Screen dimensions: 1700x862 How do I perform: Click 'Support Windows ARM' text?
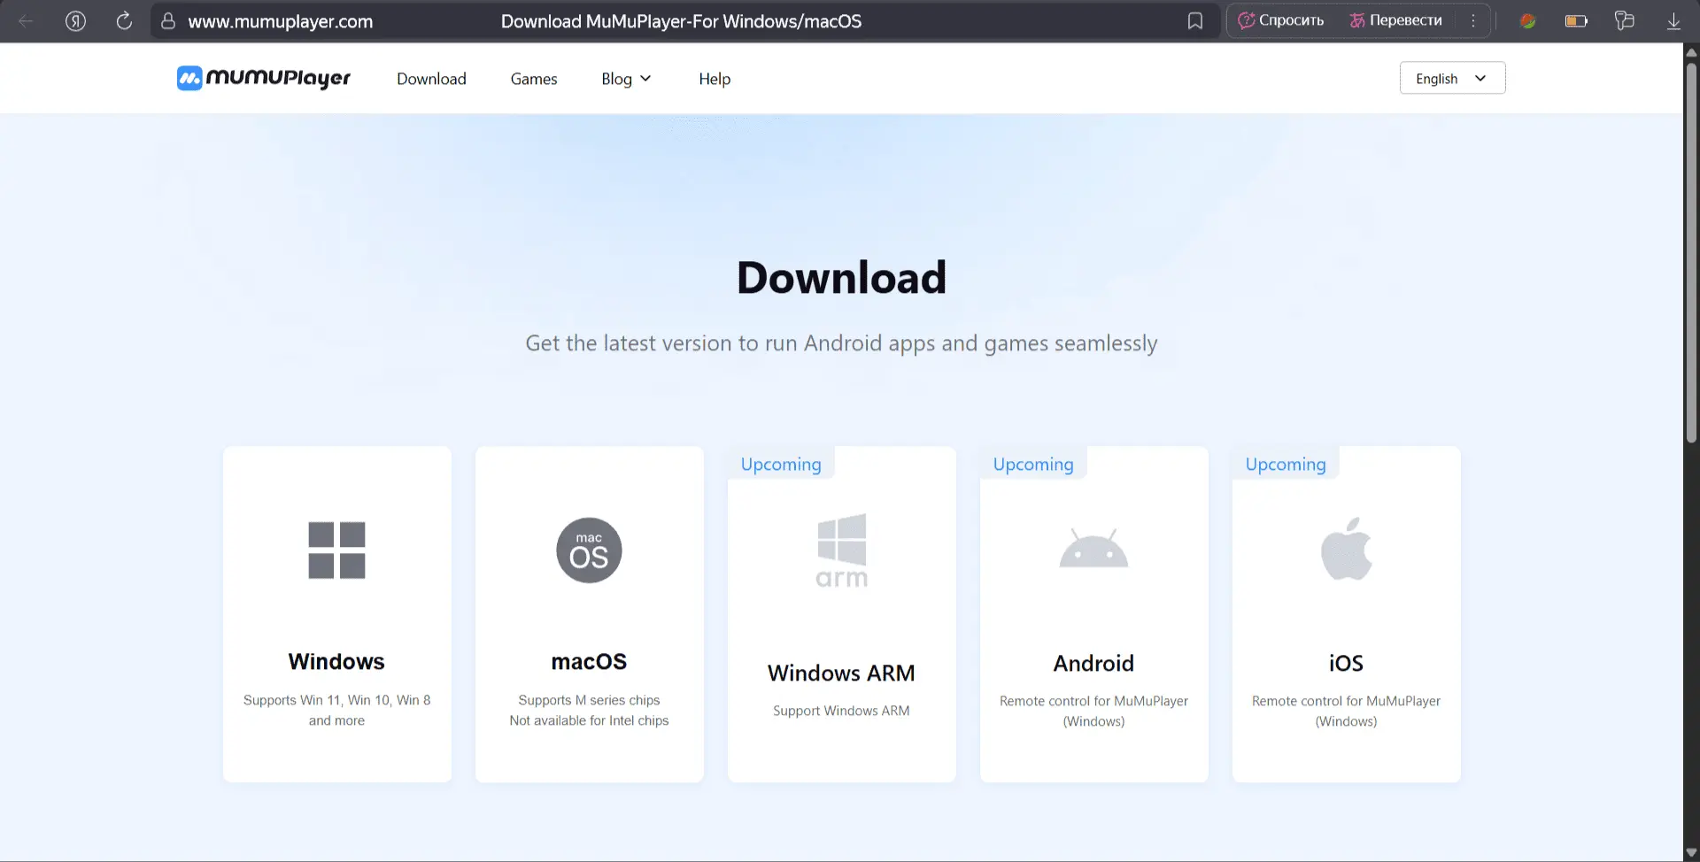click(x=841, y=711)
